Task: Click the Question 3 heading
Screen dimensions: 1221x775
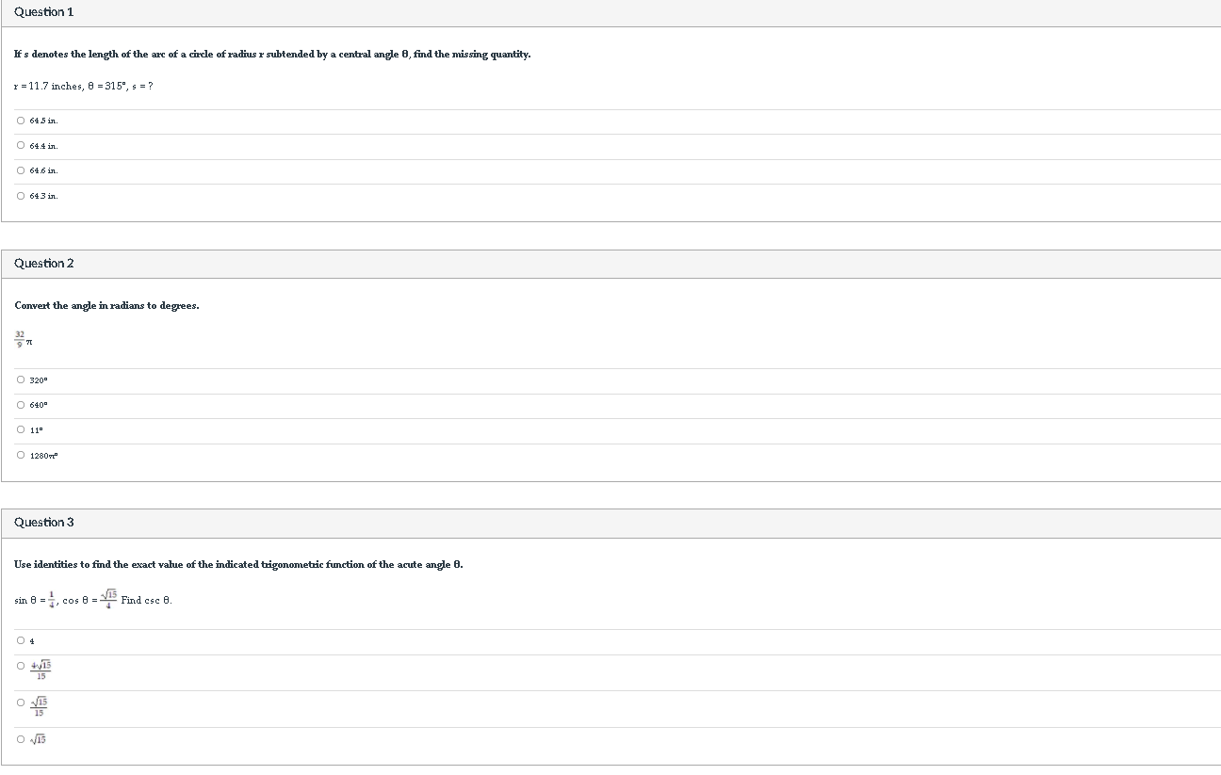Action: coord(44,523)
